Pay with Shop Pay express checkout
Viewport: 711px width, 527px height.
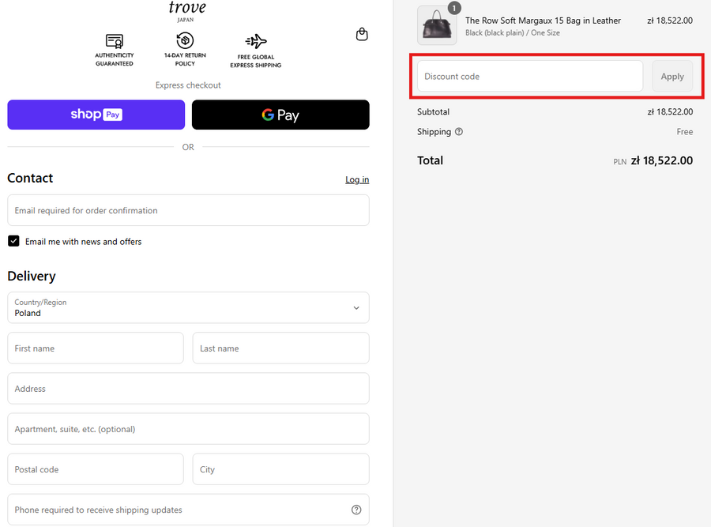pos(96,115)
